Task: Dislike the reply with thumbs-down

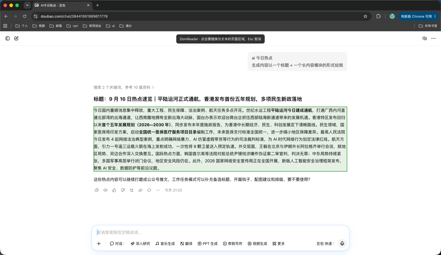Action: [123, 190]
